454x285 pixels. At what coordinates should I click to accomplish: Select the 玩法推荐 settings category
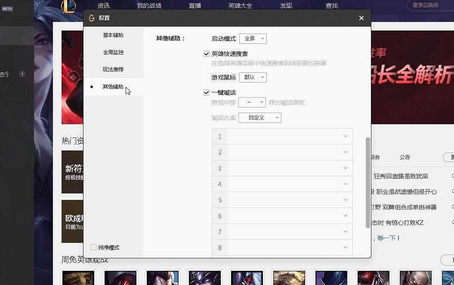click(113, 69)
